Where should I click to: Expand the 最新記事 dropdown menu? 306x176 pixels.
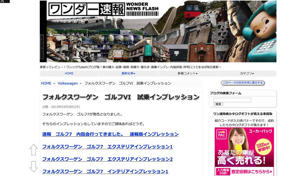pyautogui.click(x=128, y=73)
